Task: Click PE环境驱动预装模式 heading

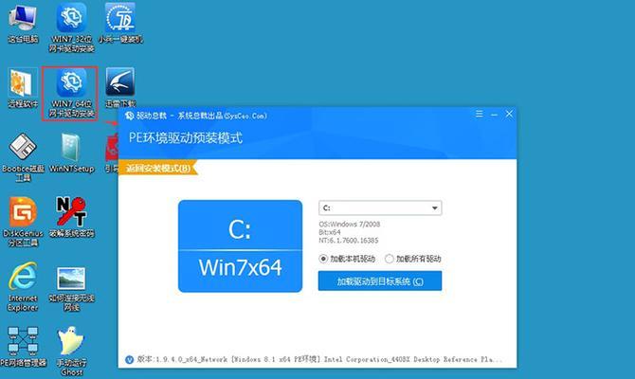Action: (186, 138)
